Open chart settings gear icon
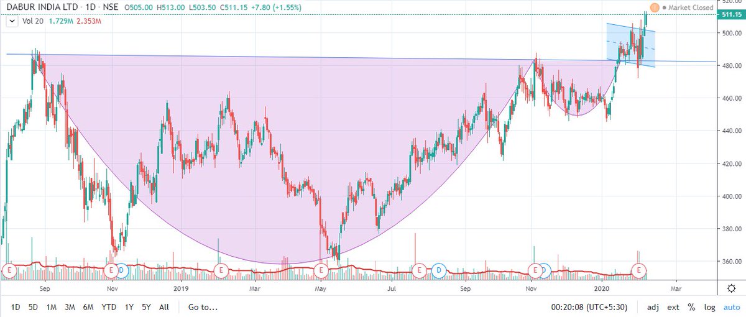746x317 pixels. coord(732,288)
